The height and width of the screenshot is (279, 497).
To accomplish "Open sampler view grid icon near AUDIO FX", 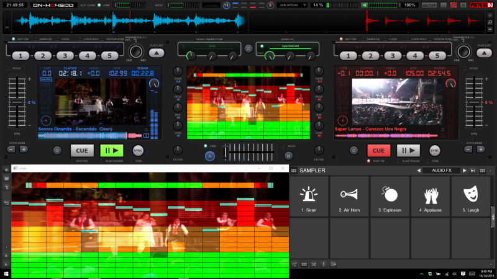I will point(483,170).
